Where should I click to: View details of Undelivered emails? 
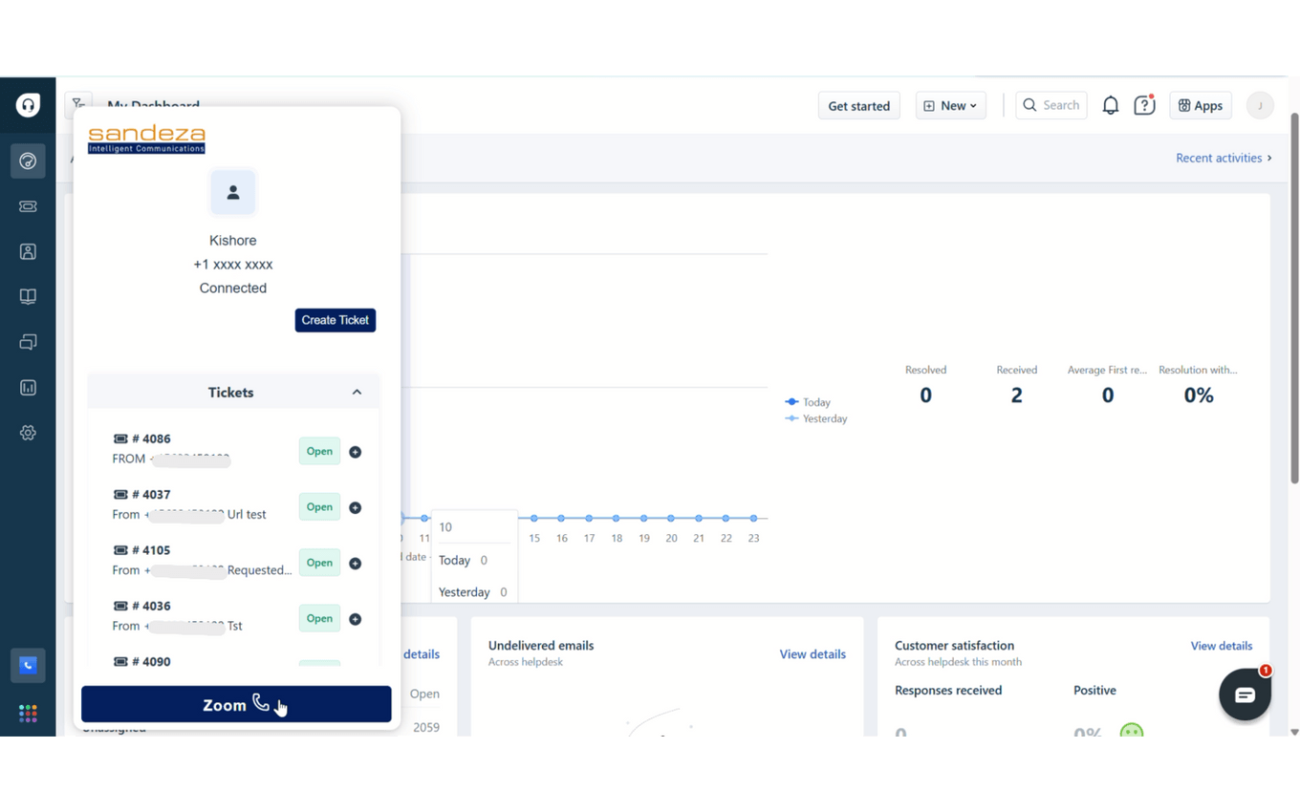click(812, 653)
